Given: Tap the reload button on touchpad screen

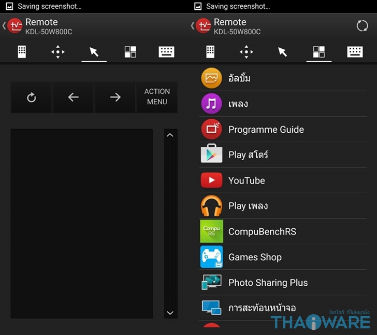Looking at the screenshot, I should [x=31, y=97].
